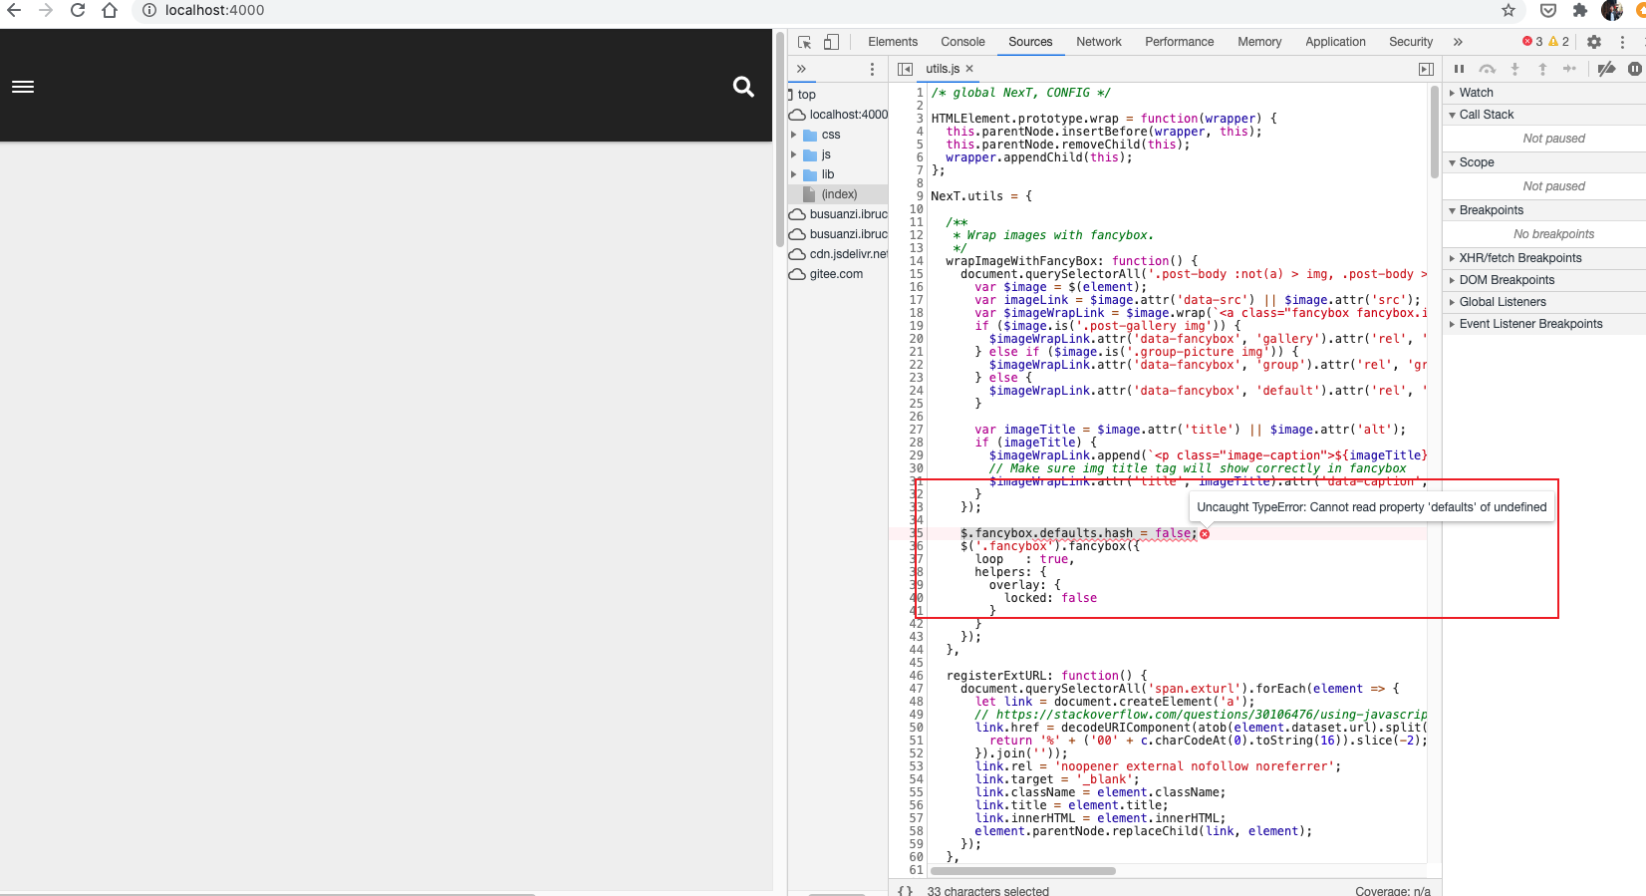Open the hamburger menu on the page

pos(23,87)
